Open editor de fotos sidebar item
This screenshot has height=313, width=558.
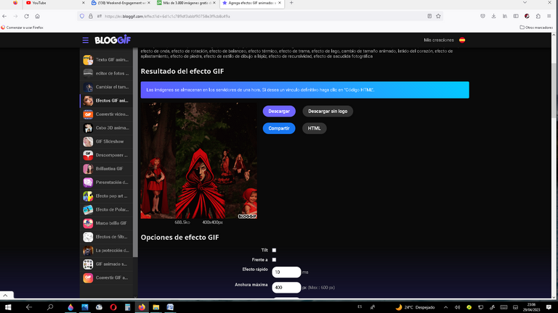(106, 73)
